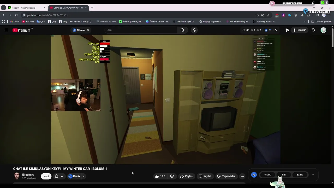
Task: Click the search magnifier button
Action: 182,30
